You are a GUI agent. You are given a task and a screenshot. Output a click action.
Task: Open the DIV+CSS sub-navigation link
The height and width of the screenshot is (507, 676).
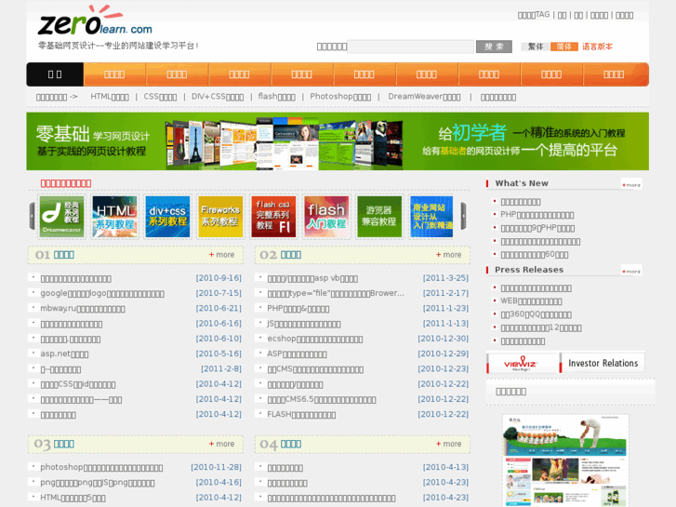(x=218, y=97)
